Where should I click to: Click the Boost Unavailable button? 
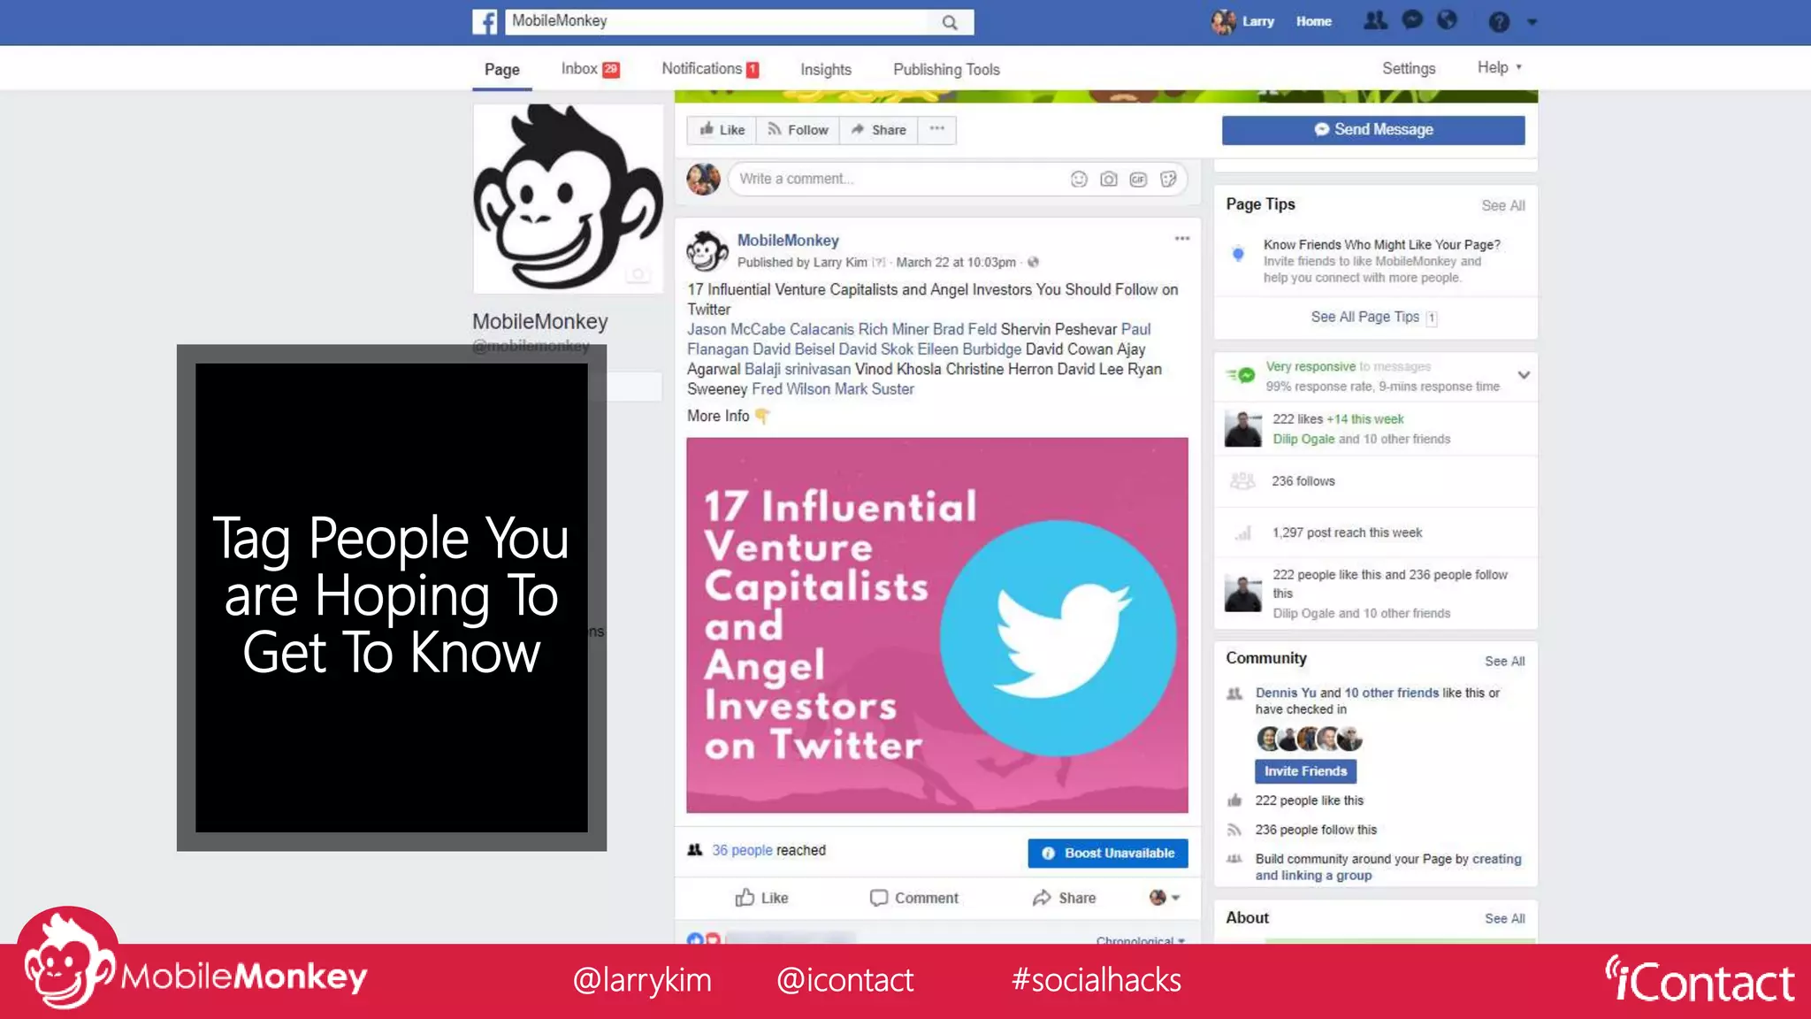pyautogui.click(x=1108, y=853)
